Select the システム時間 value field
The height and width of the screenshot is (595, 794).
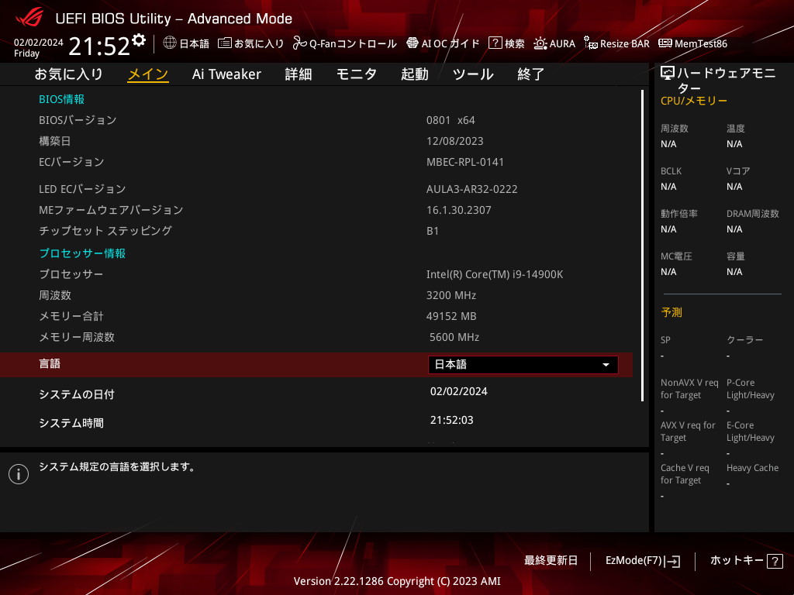click(x=452, y=420)
